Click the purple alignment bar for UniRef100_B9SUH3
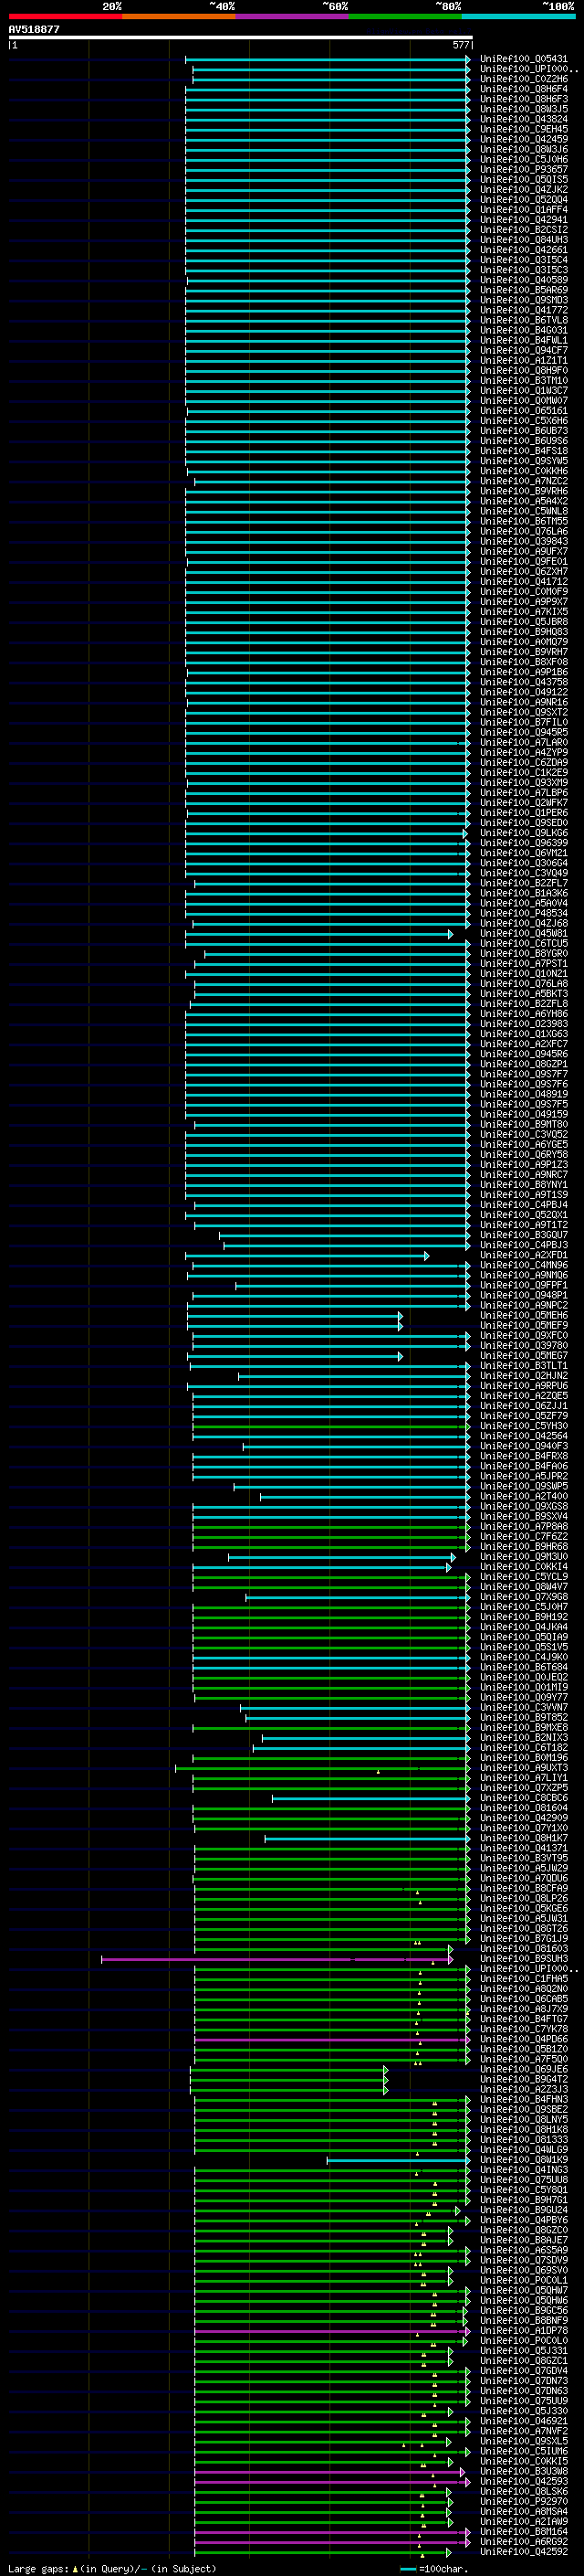This screenshot has height=2576, width=584. (276, 1959)
